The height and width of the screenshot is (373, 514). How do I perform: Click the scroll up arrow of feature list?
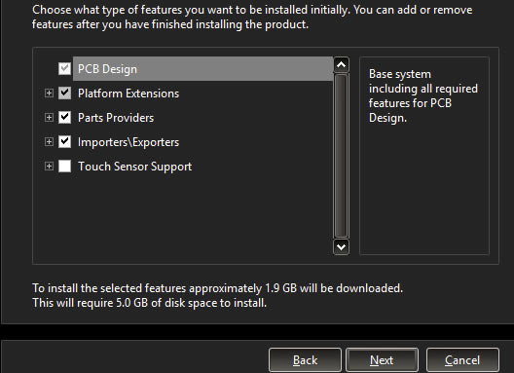point(342,64)
